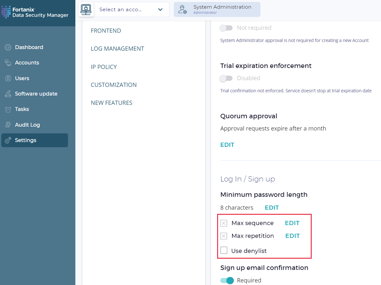Image resolution: width=381 pixels, height=285 pixels.
Task: Click the account computer lock icon
Action: coord(86,9)
